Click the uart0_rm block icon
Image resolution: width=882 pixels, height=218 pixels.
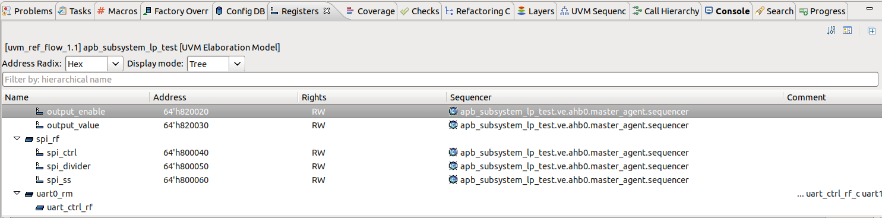point(29,194)
